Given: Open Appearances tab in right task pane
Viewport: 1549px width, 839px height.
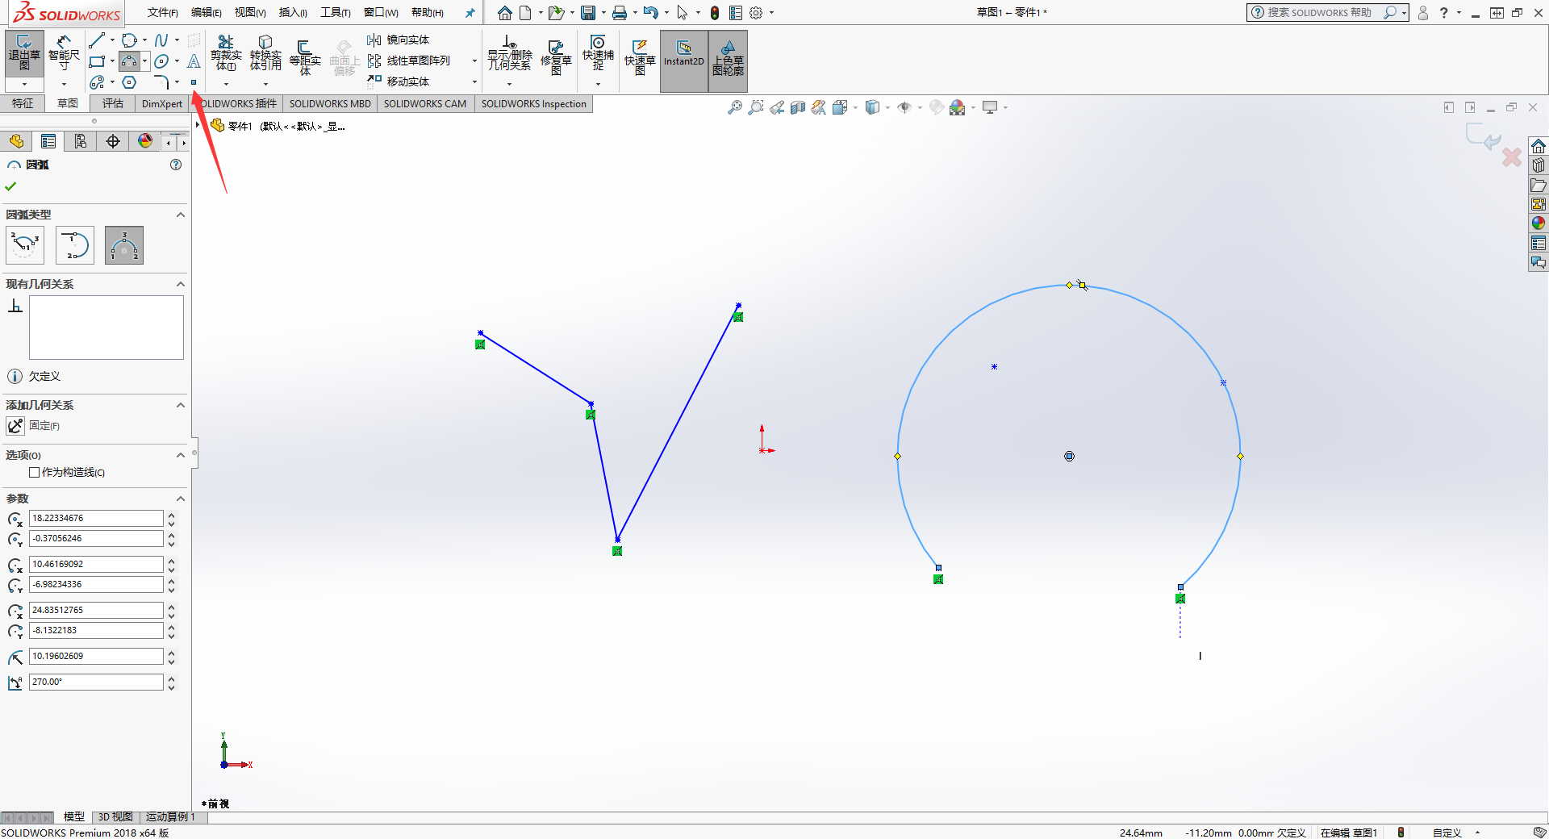Looking at the screenshot, I should click(x=1539, y=223).
